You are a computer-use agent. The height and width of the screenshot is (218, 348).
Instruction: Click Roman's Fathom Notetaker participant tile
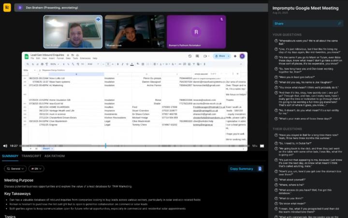click(x=196, y=31)
